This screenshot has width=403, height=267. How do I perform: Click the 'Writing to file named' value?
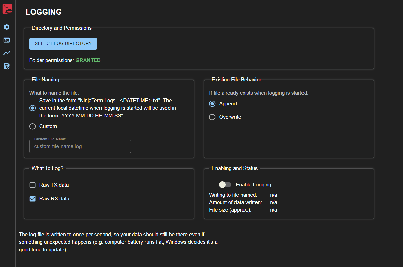click(273, 195)
